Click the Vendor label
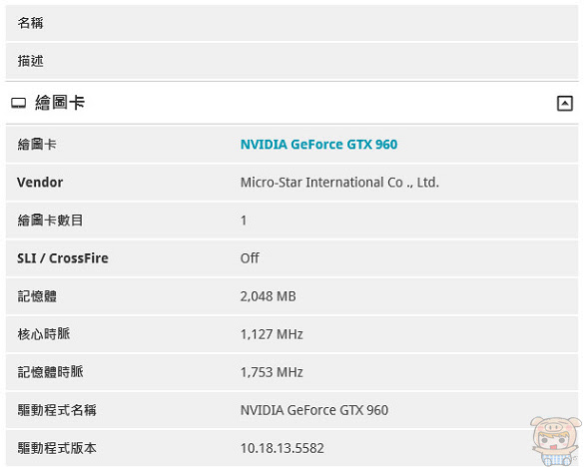Screen dimensions: 584x467 pyautogui.click(x=40, y=183)
